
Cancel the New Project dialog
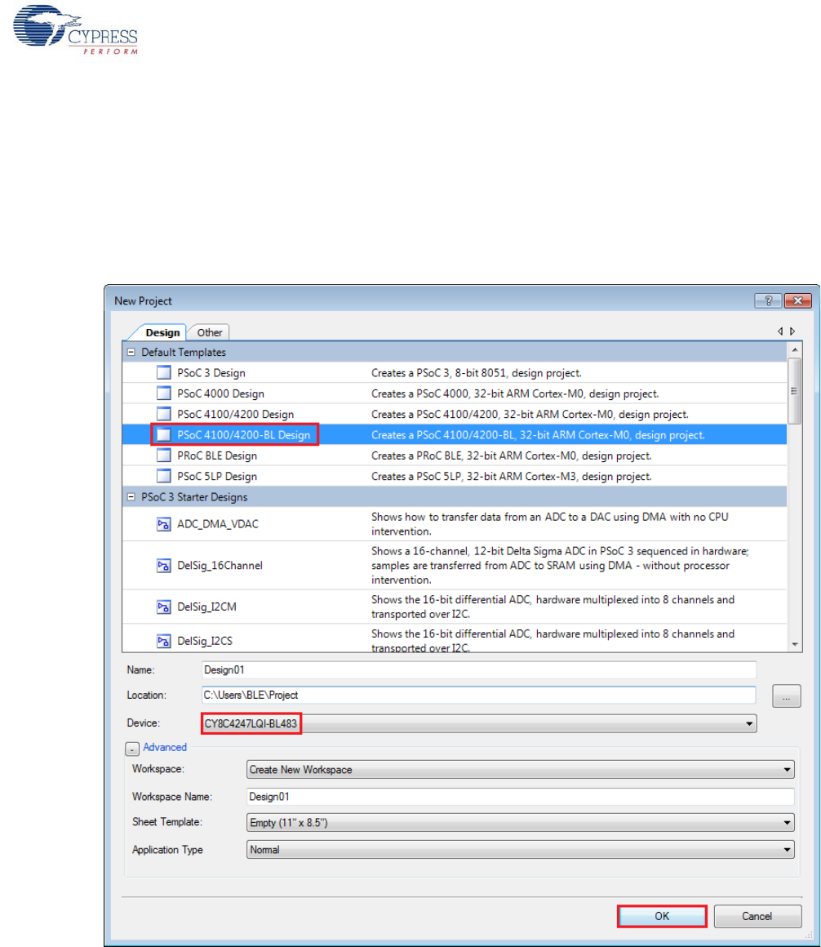(757, 916)
